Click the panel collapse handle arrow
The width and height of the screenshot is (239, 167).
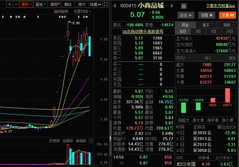tap(110, 138)
